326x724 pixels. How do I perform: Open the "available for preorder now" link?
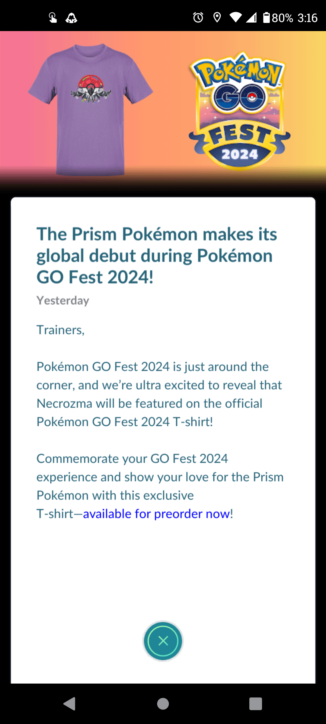pos(157,514)
